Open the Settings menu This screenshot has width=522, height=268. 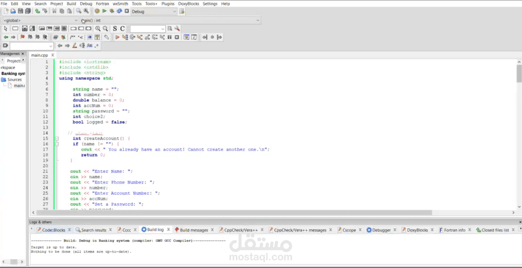coord(210,4)
